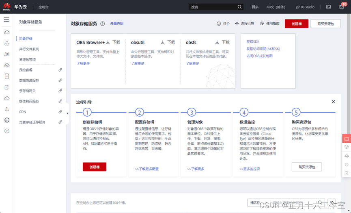Click 创建桶 button under step 创建存储桶

95,167
